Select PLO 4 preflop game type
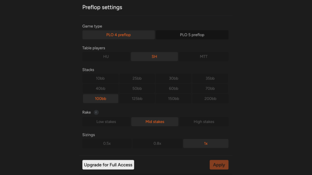 pos(119,35)
